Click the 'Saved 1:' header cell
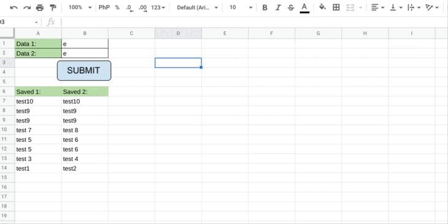Image resolution: width=448 pixels, height=224 pixels. click(x=38, y=91)
